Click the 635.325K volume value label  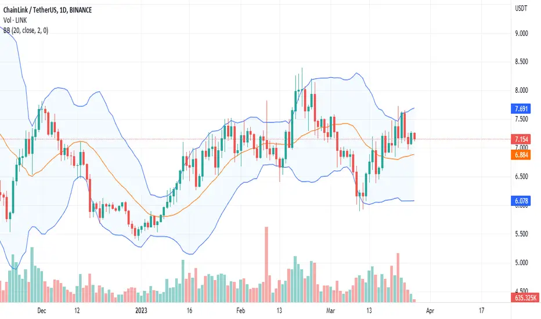[525, 298]
